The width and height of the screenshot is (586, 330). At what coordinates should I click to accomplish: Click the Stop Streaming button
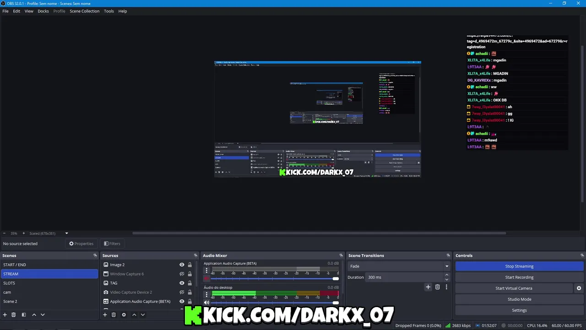point(519,266)
